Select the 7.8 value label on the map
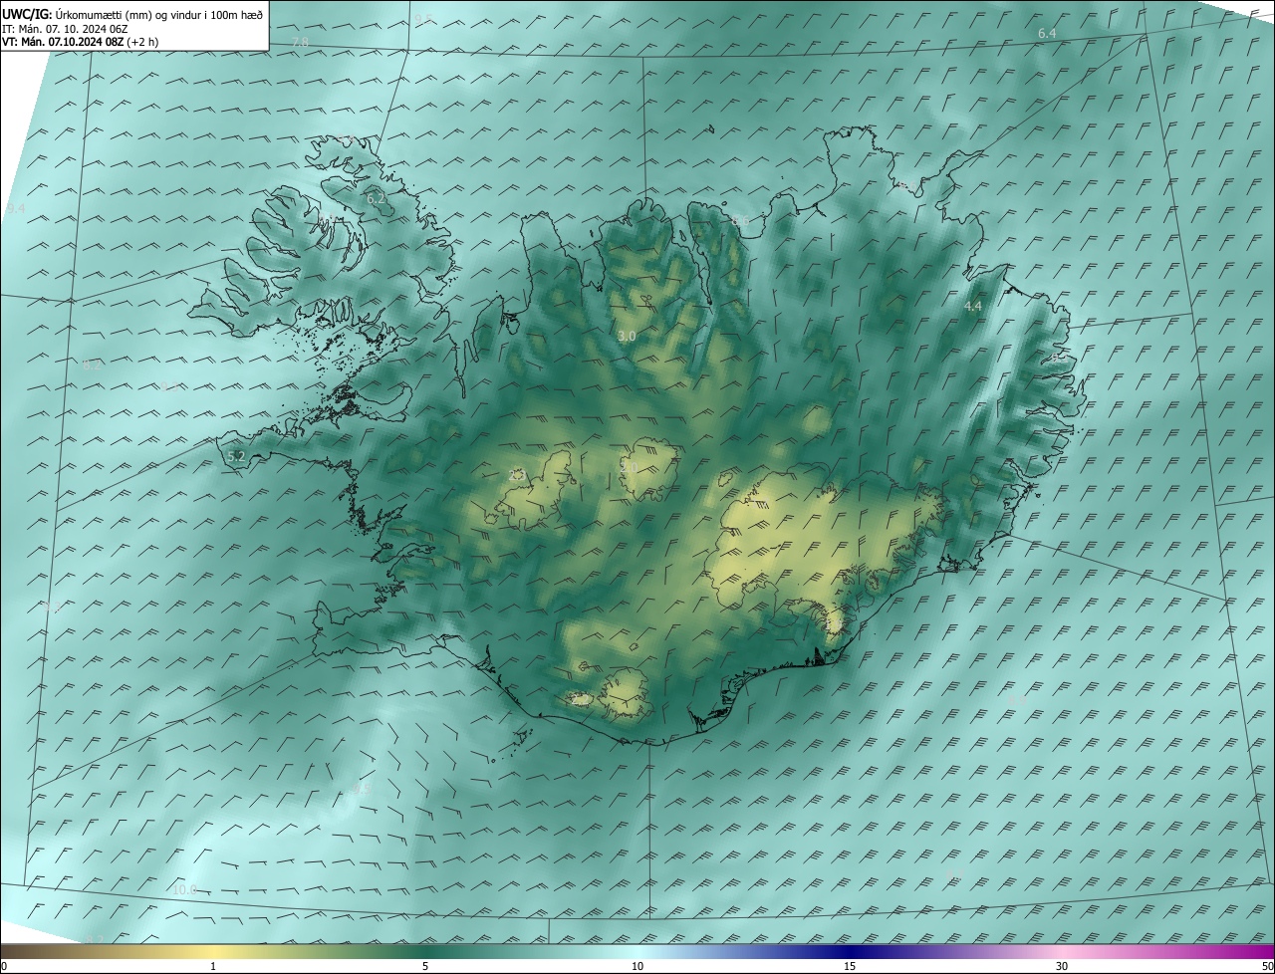The width and height of the screenshot is (1275, 974). (x=300, y=42)
